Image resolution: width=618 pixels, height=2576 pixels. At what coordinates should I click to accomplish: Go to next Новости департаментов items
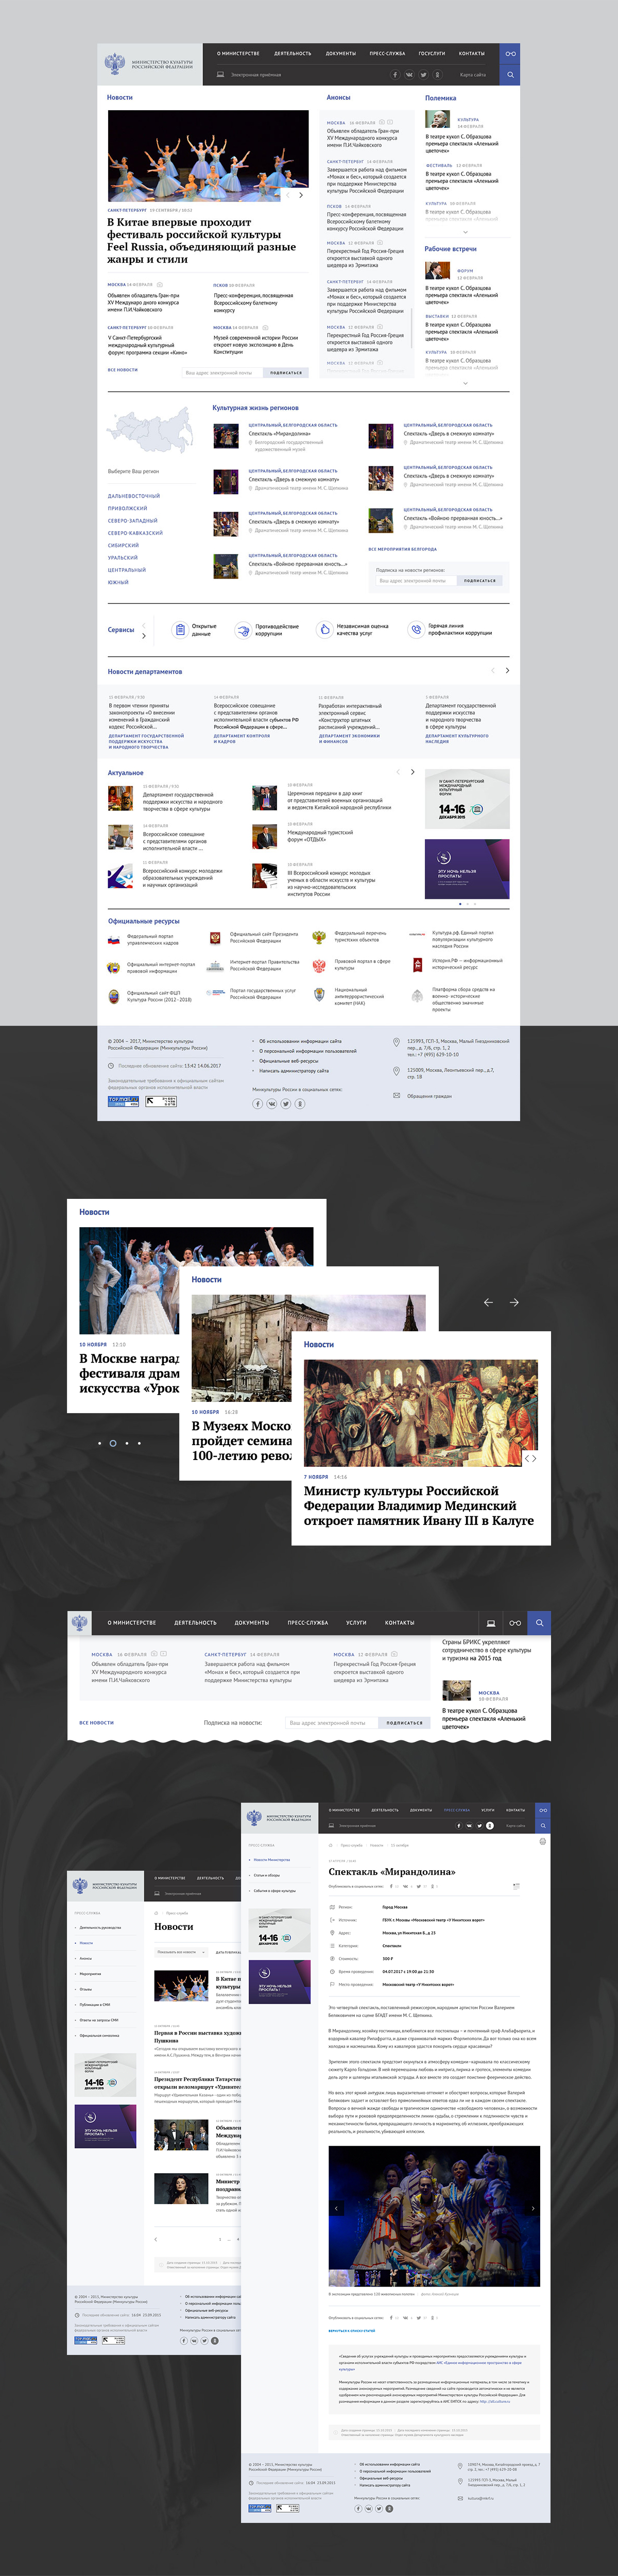[507, 670]
